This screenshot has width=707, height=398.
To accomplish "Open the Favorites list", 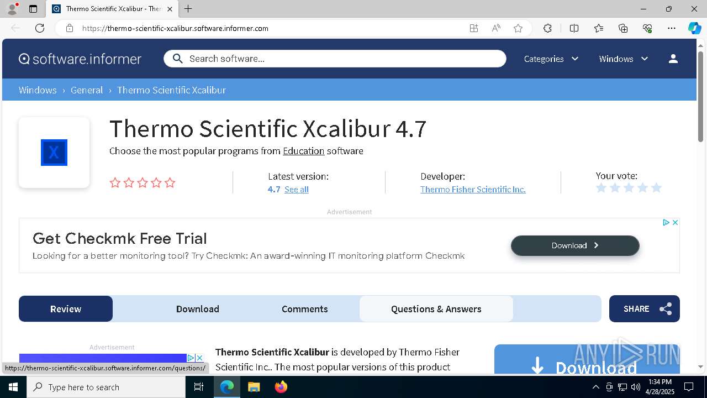I will (x=599, y=28).
